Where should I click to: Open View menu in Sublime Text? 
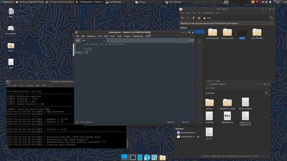tap(106, 36)
